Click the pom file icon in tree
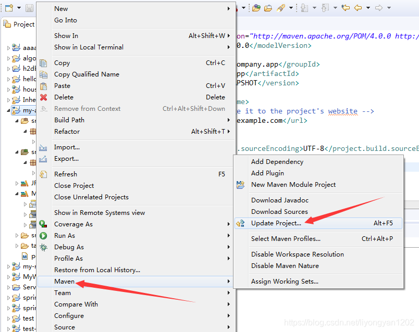 tap(25, 257)
